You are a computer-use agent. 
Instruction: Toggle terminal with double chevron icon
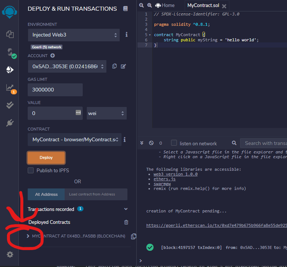coord(142,143)
